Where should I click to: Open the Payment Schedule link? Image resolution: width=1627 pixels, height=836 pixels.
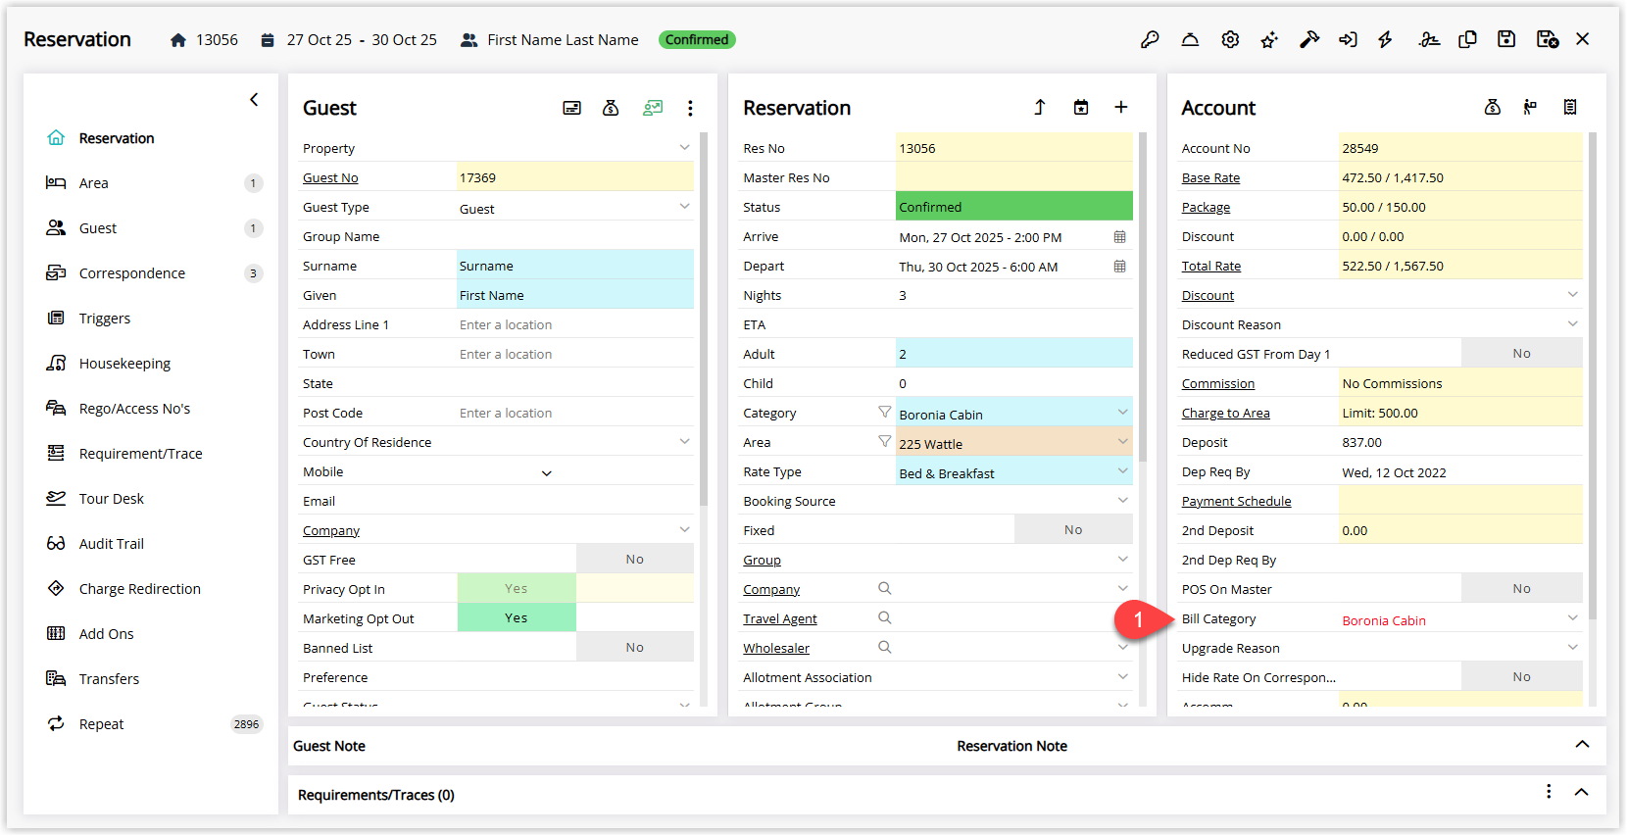[x=1236, y=501]
